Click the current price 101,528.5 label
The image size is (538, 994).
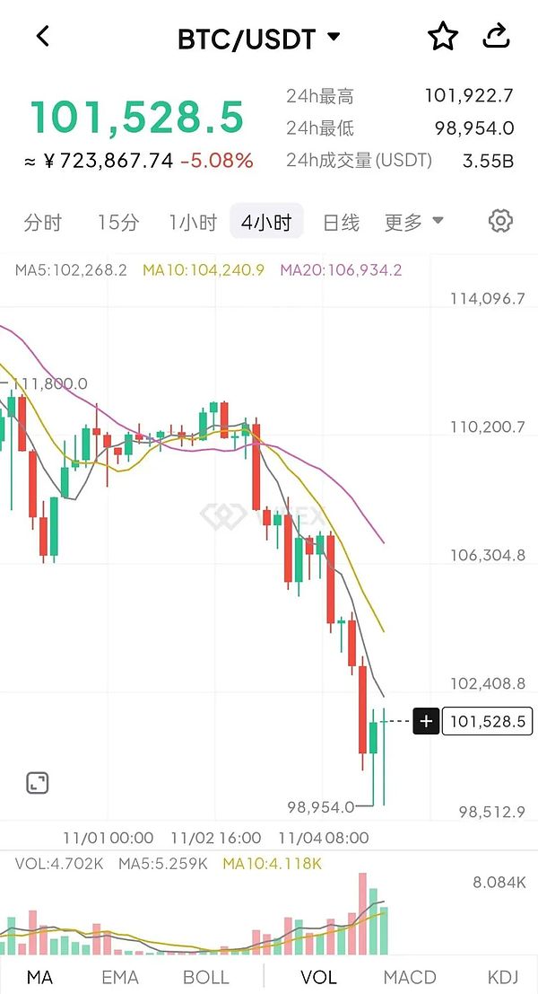pyautogui.click(x=487, y=721)
